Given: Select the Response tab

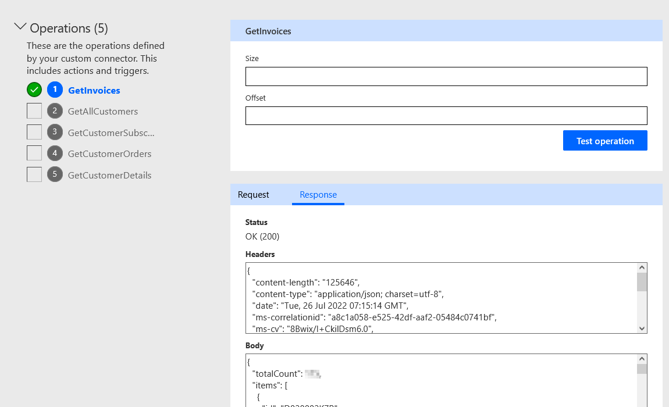Looking at the screenshot, I should tap(318, 194).
